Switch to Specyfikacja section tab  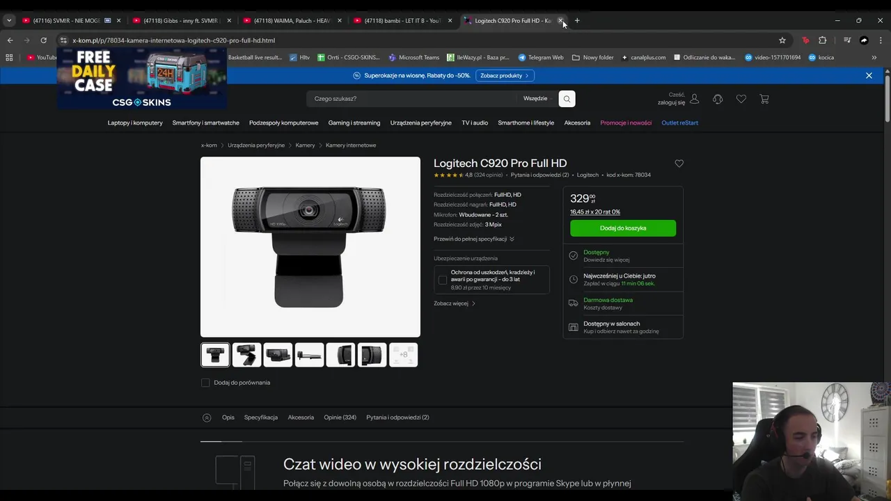261,417
